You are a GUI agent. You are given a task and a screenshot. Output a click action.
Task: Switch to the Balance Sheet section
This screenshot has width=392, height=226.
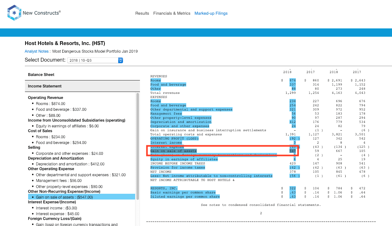[82, 75]
